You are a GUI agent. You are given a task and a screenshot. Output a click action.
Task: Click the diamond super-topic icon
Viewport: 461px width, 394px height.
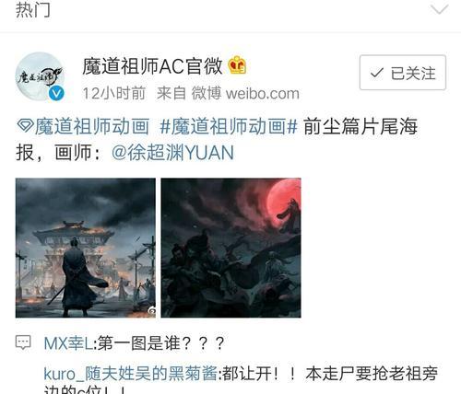(x=25, y=125)
